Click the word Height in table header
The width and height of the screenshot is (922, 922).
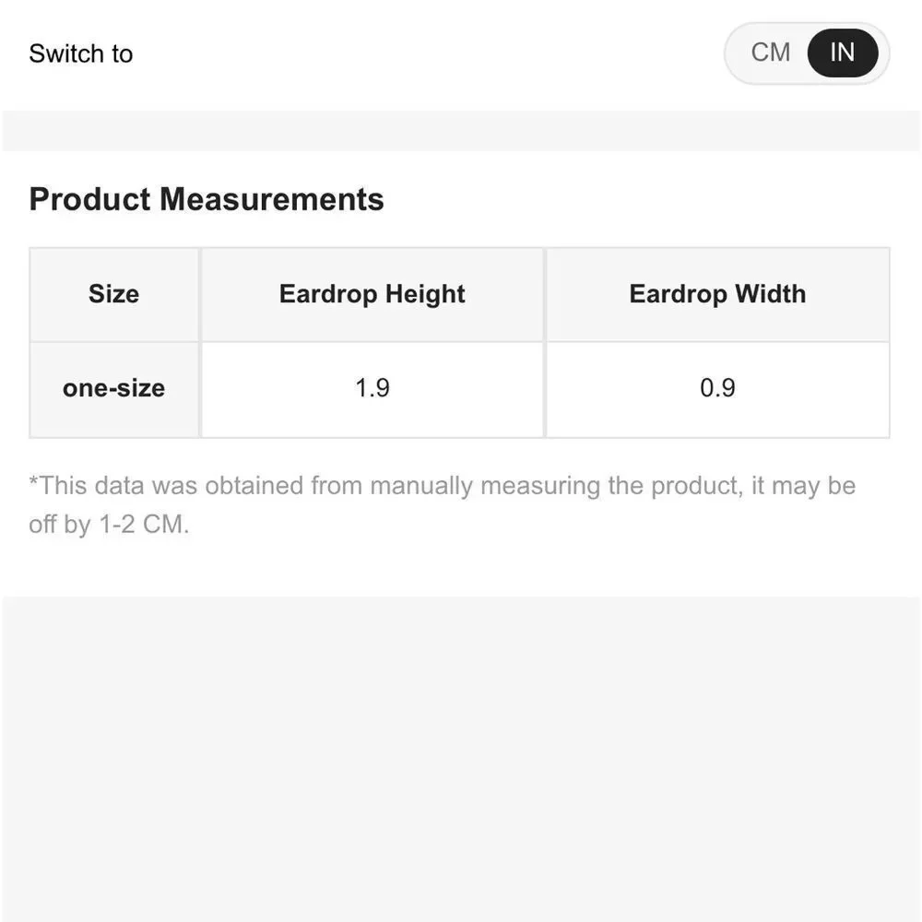[425, 295]
